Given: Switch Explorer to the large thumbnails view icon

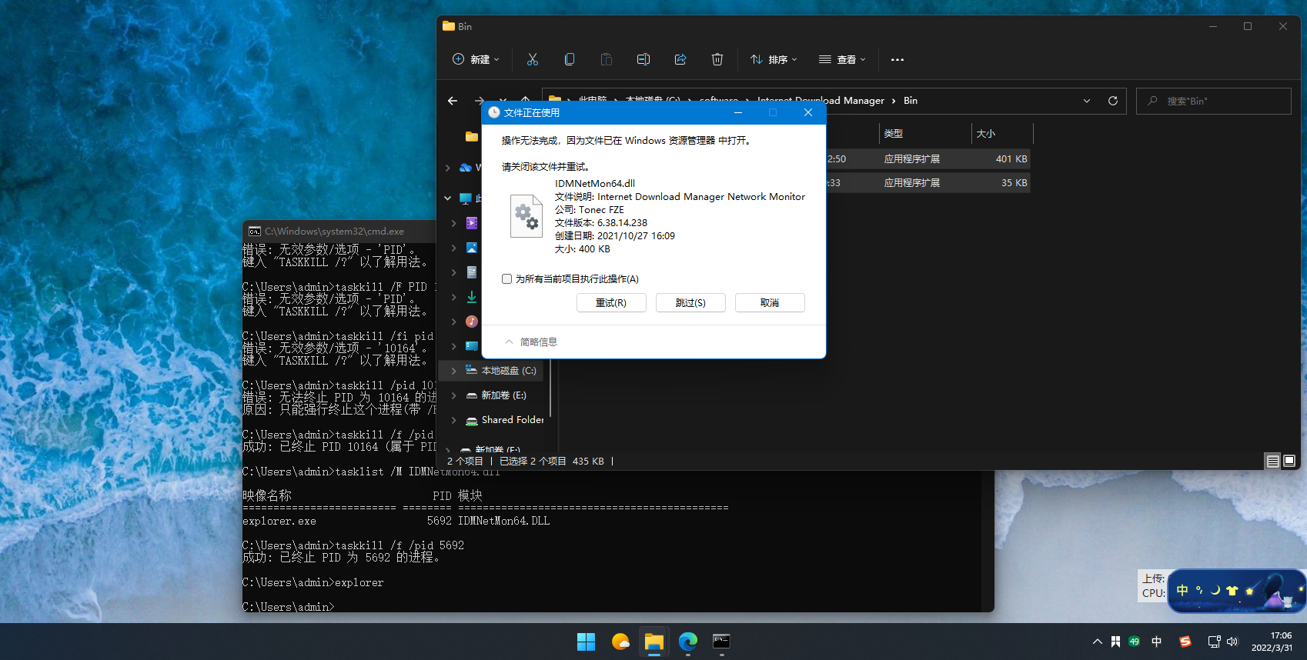Looking at the screenshot, I should pyautogui.click(x=1289, y=461).
